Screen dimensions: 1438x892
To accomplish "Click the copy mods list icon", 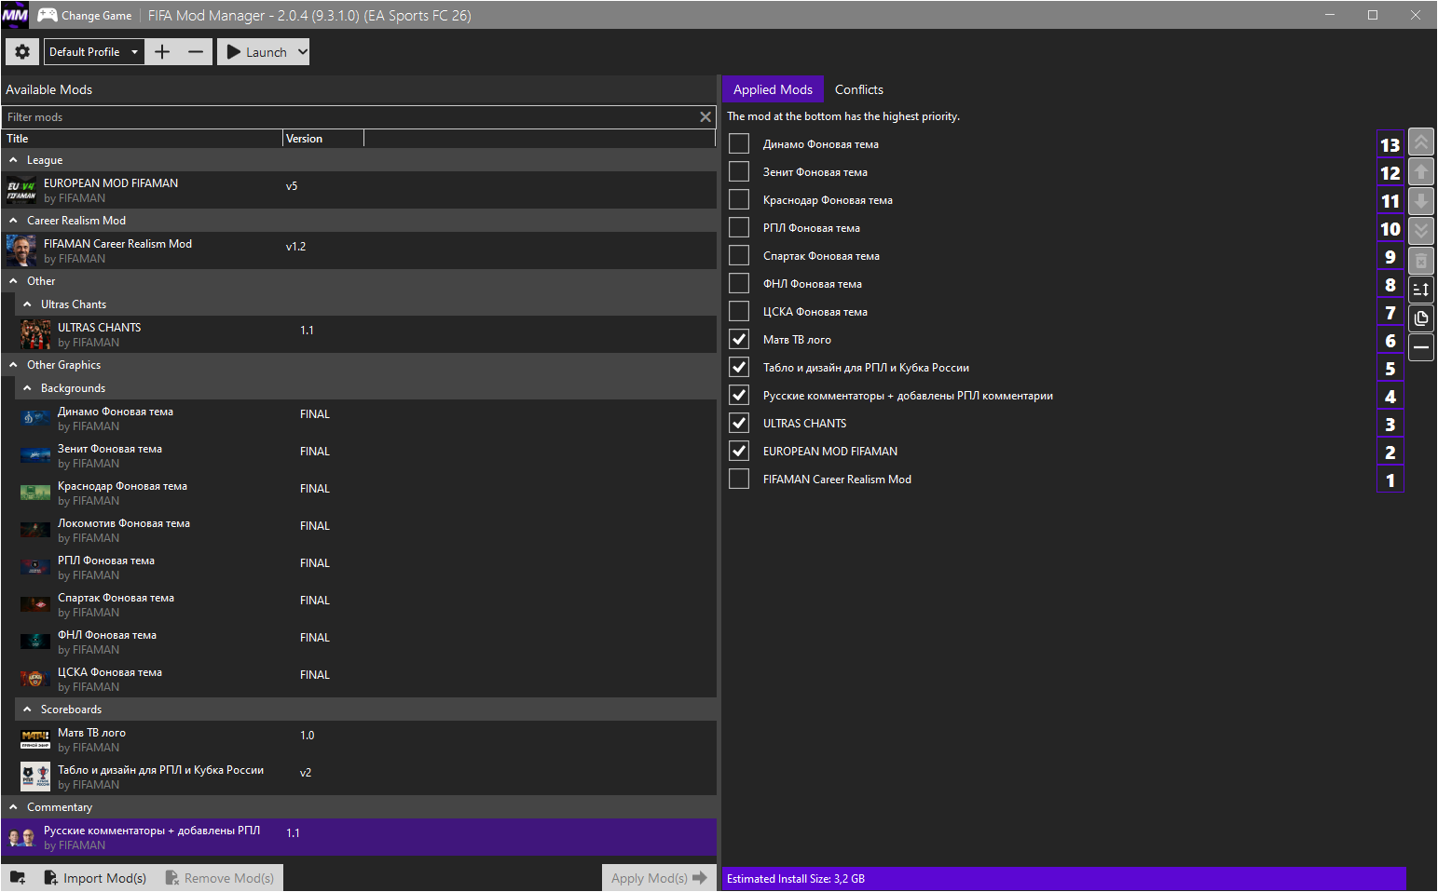I will click(x=1420, y=318).
